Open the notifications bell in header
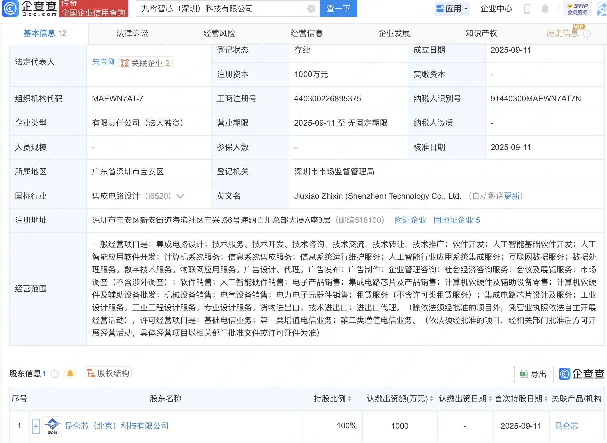This screenshot has width=607, height=443. pos(545,9)
